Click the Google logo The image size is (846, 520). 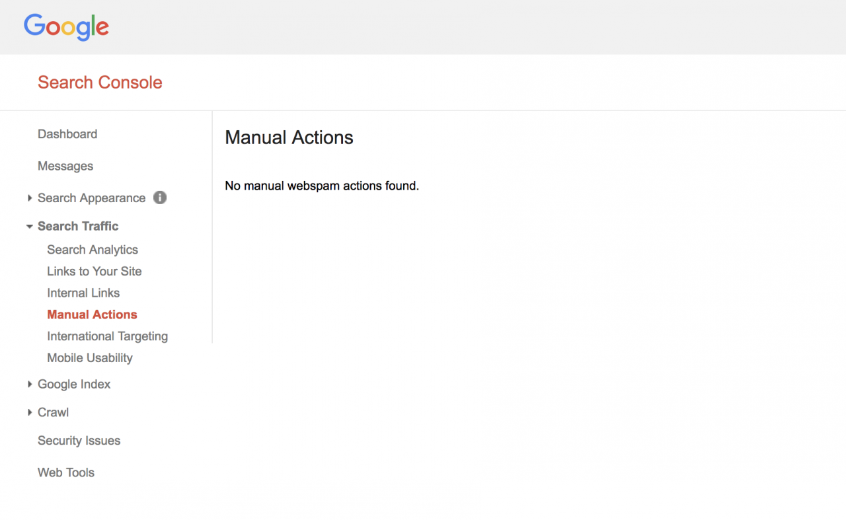pyautogui.click(x=66, y=27)
